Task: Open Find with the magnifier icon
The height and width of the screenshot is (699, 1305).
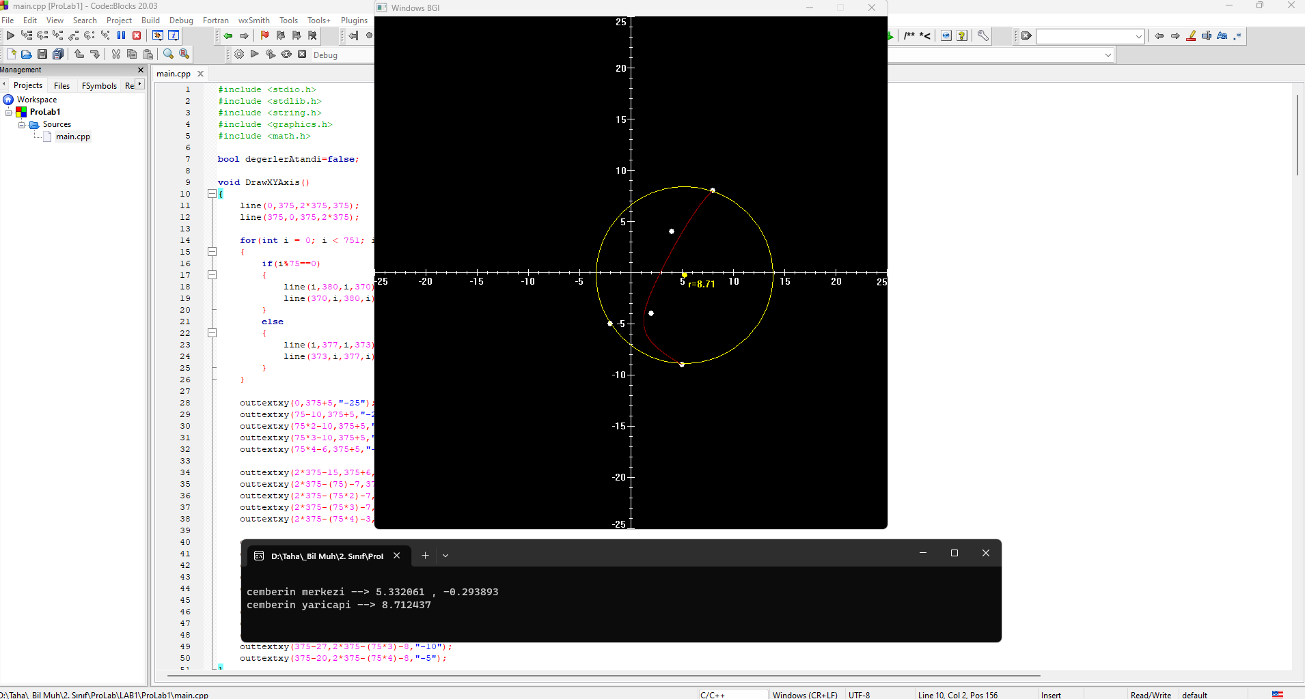Action: point(169,54)
